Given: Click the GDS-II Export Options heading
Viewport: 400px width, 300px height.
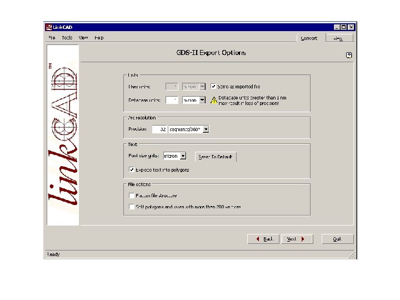Looking at the screenshot, I should (211, 53).
